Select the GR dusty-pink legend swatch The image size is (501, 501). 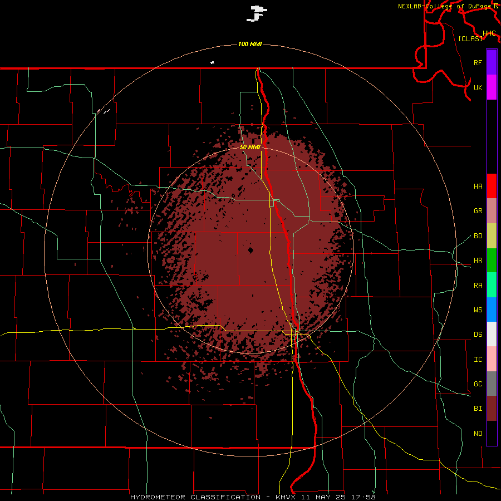click(492, 210)
